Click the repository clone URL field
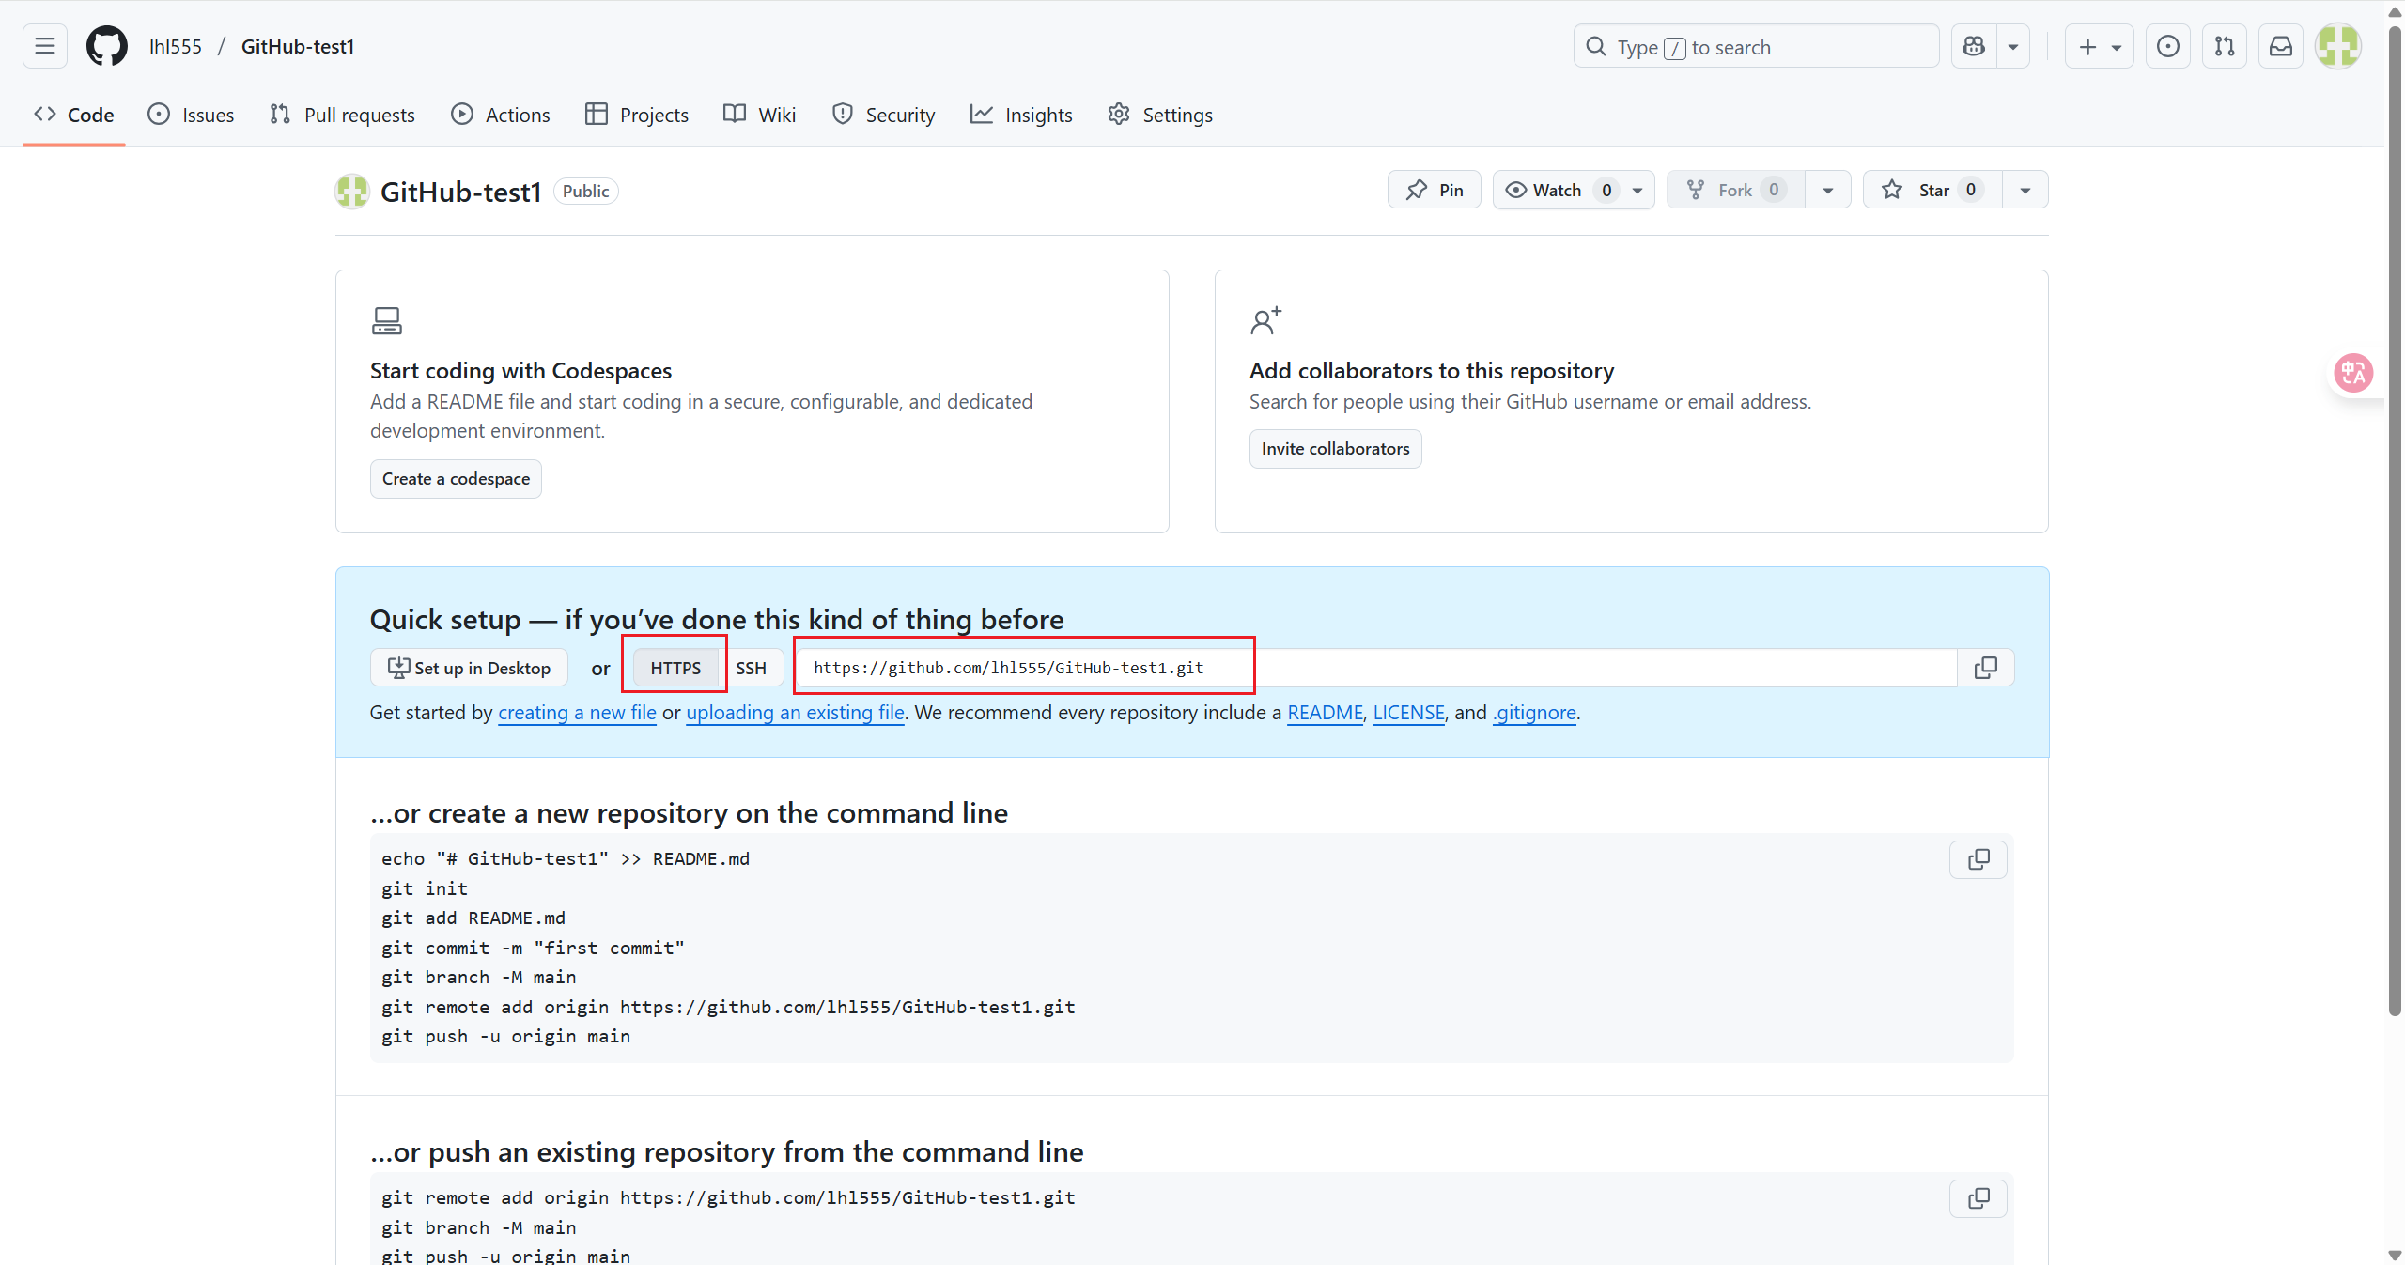The height and width of the screenshot is (1265, 2405). point(1377,668)
